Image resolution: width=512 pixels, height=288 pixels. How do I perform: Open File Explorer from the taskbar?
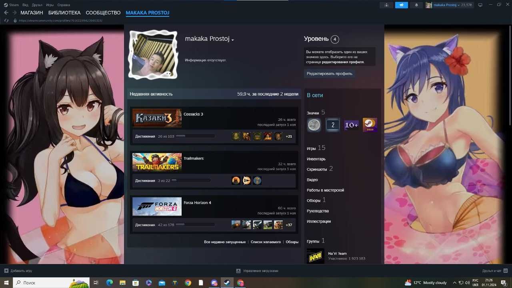click(122, 283)
